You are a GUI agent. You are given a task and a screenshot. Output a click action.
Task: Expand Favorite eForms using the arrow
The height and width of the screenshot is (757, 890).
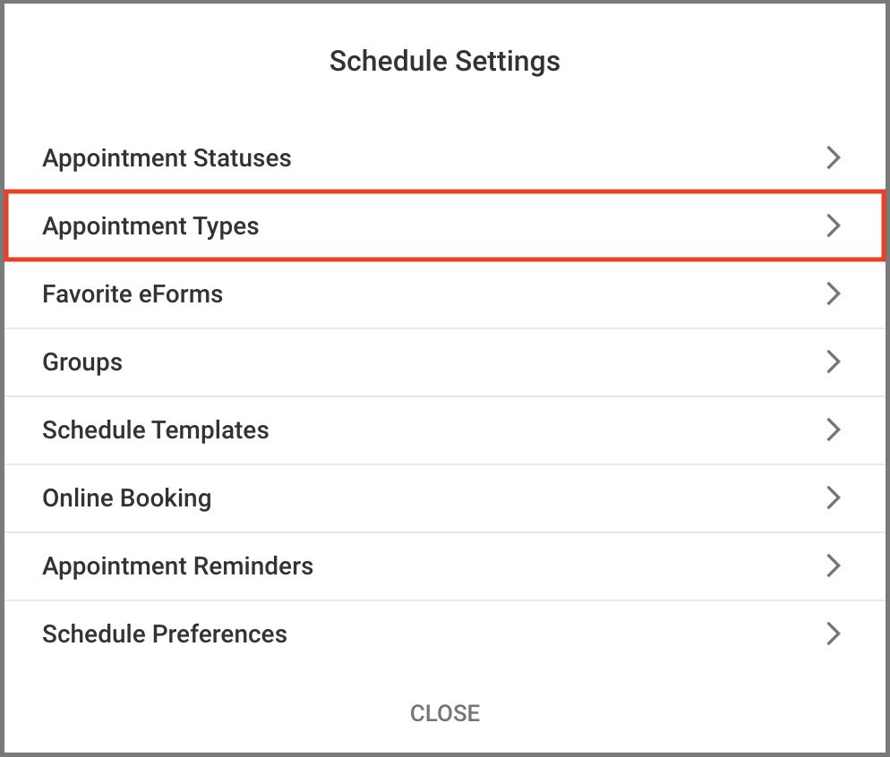(x=834, y=293)
